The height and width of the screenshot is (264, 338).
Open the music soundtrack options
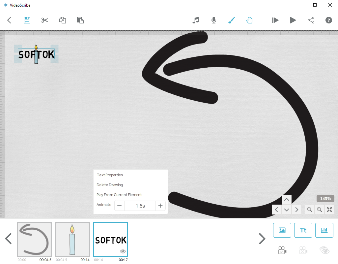tap(196, 20)
